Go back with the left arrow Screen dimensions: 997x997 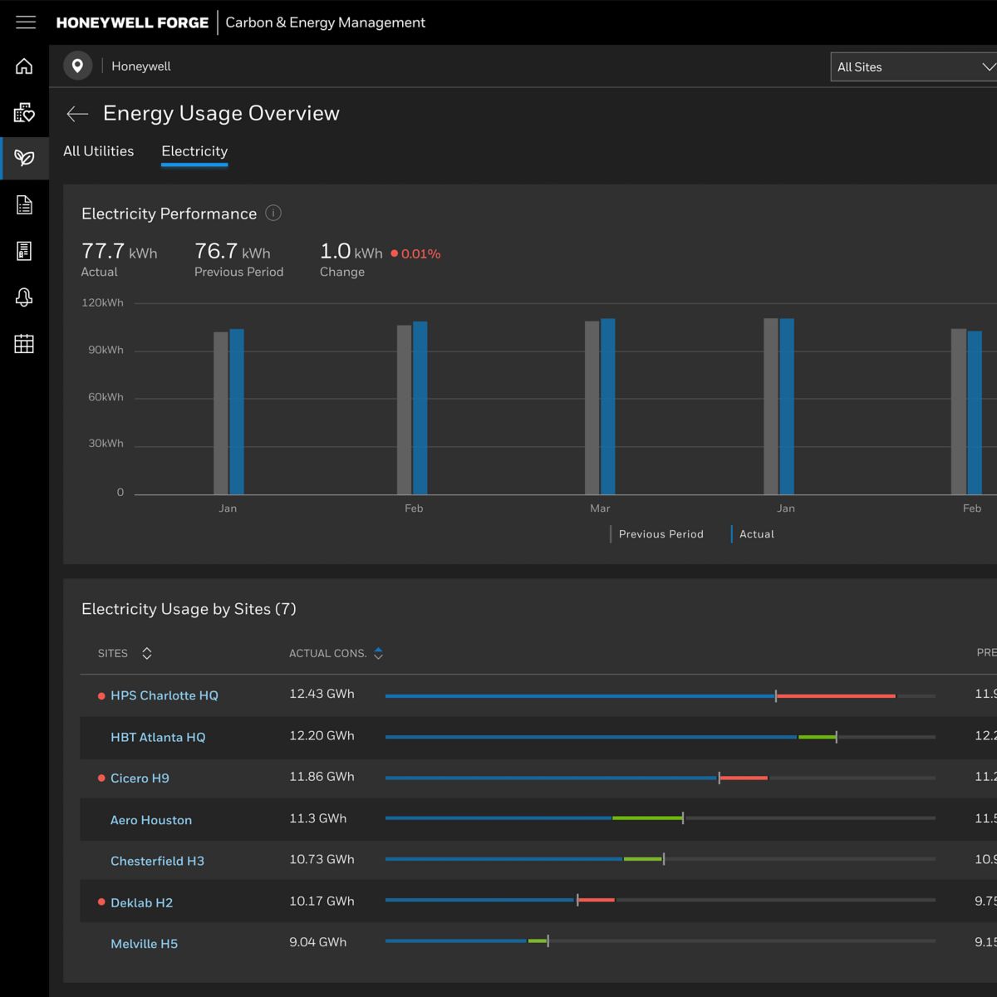click(x=77, y=114)
